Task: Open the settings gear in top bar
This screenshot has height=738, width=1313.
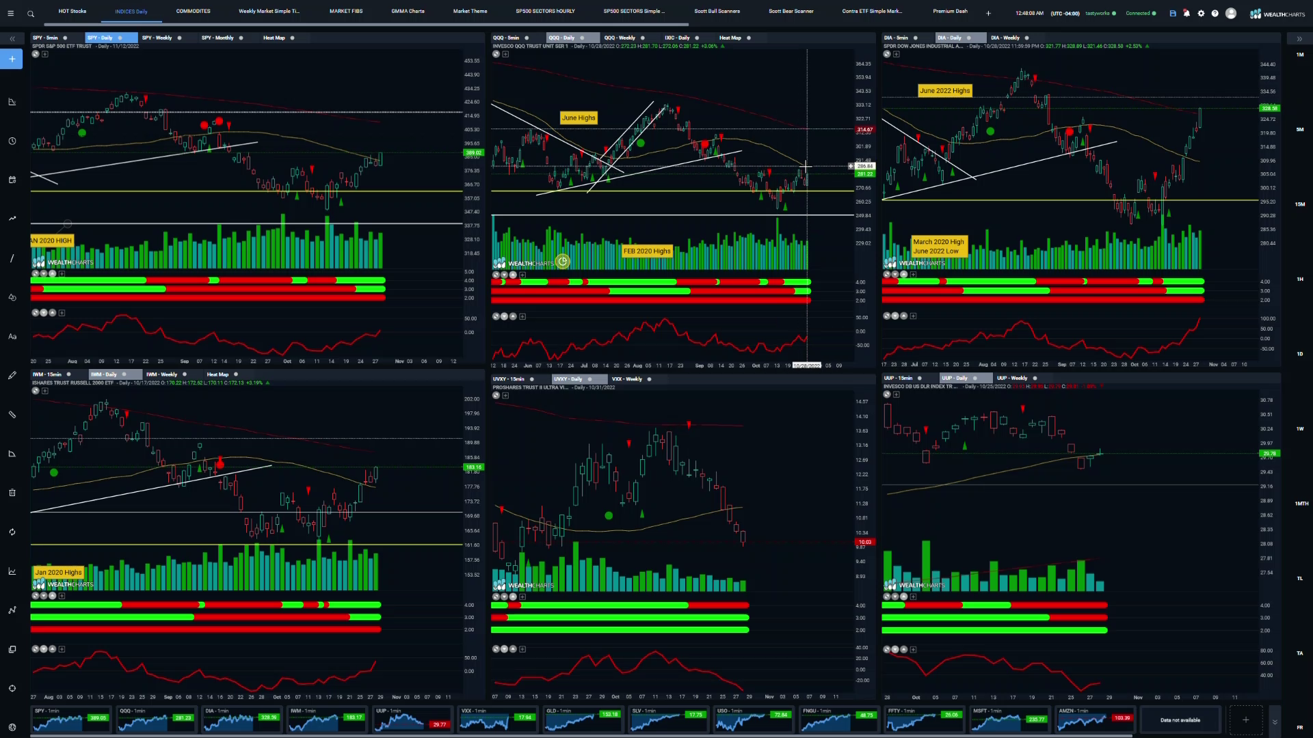Action: (x=1201, y=13)
